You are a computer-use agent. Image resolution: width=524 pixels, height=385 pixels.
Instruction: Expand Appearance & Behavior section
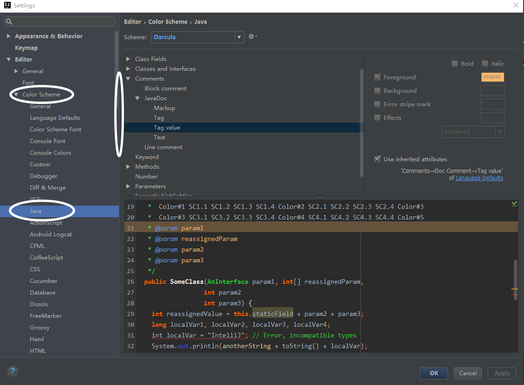point(8,36)
